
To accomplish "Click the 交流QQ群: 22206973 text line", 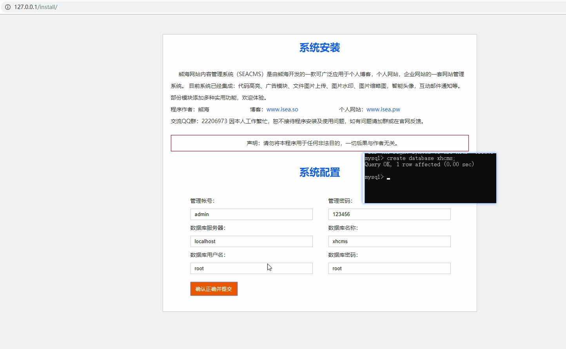I will (x=298, y=121).
